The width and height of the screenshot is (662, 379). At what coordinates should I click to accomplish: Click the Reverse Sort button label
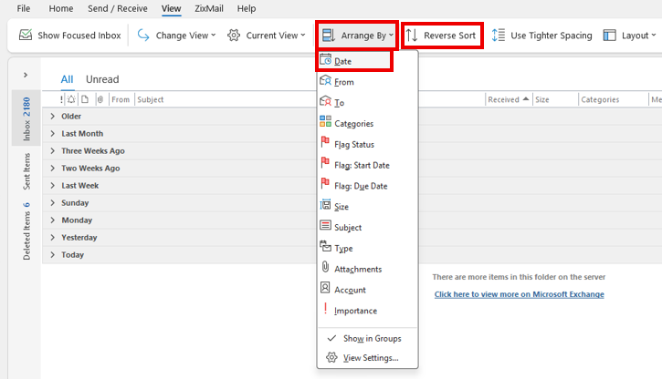tap(449, 36)
